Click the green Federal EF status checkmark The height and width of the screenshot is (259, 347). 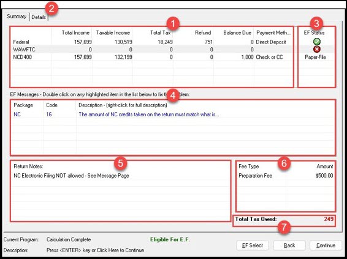(x=317, y=42)
